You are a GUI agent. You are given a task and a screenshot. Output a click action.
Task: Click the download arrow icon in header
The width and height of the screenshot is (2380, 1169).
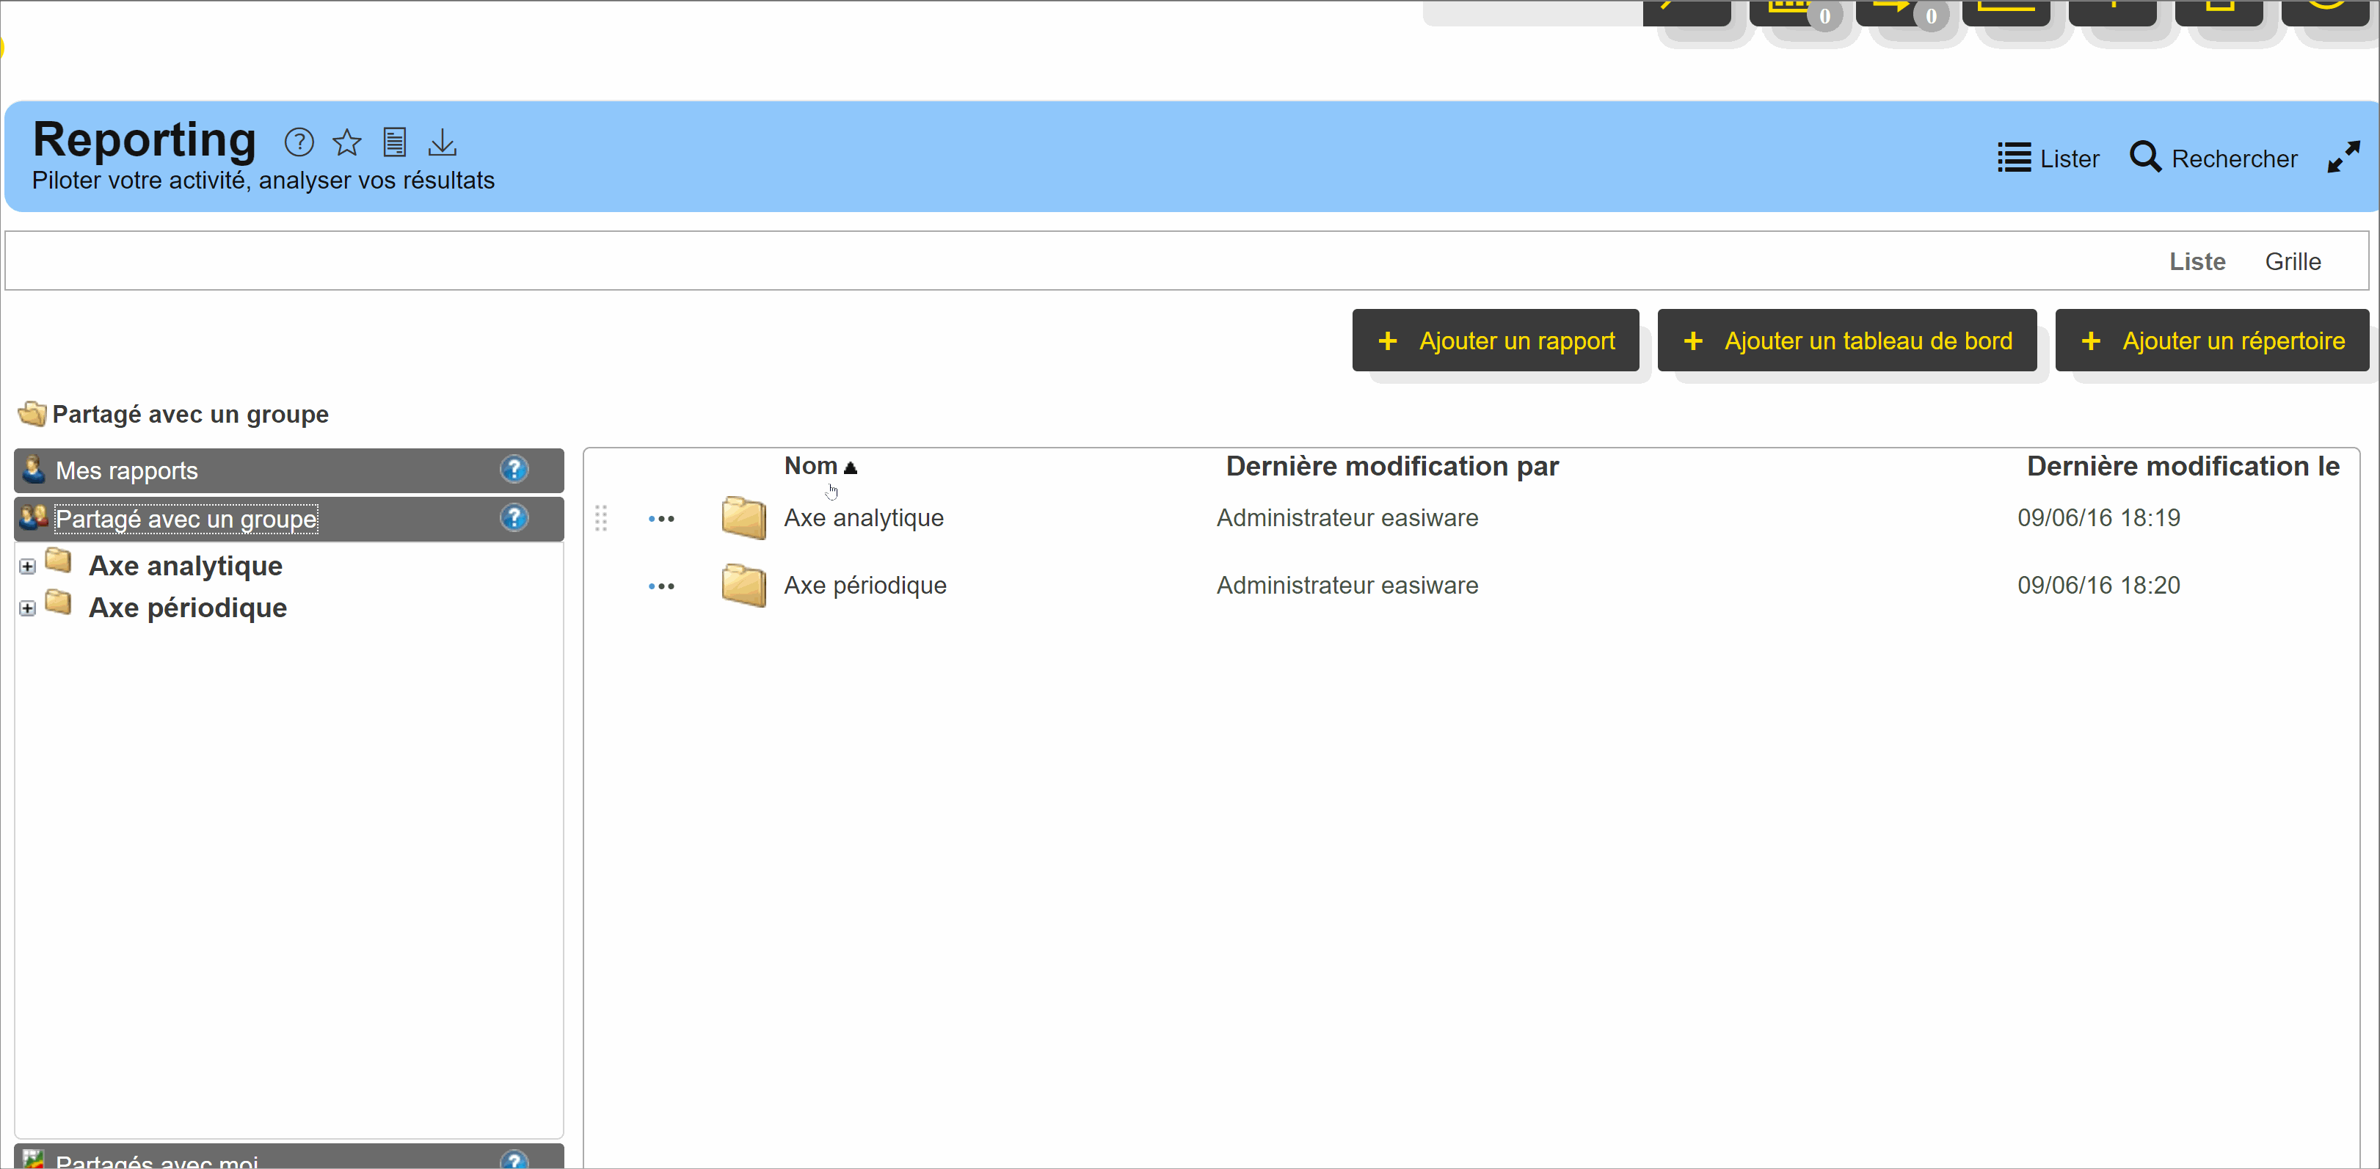pyautogui.click(x=443, y=142)
